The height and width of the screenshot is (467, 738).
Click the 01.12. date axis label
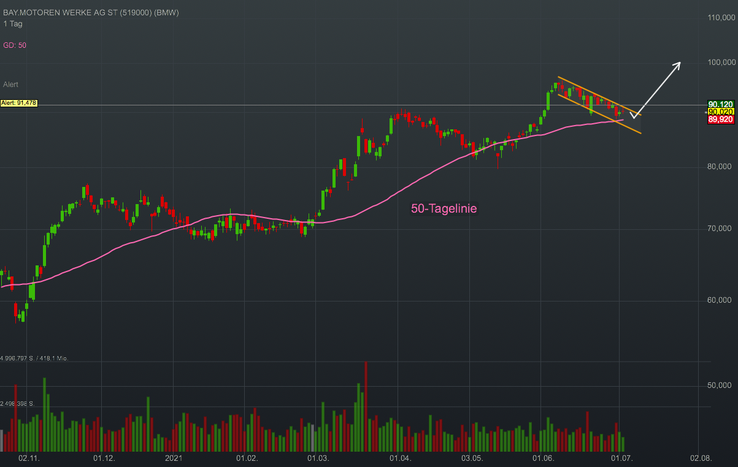tap(104, 458)
